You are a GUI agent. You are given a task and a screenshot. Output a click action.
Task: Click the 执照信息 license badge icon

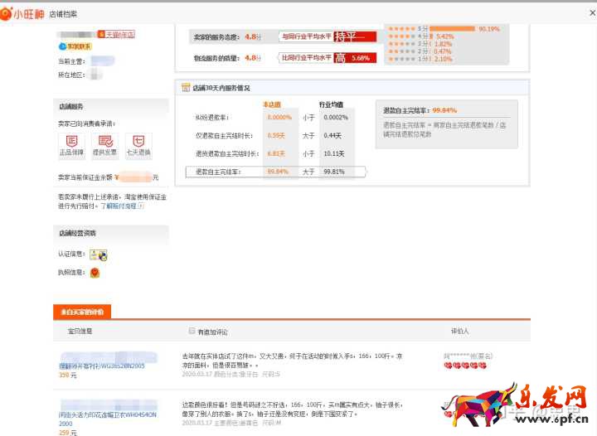coord(95,272)
